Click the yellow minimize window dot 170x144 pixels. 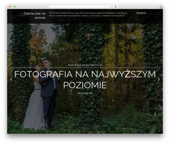[x=12, y=6]
